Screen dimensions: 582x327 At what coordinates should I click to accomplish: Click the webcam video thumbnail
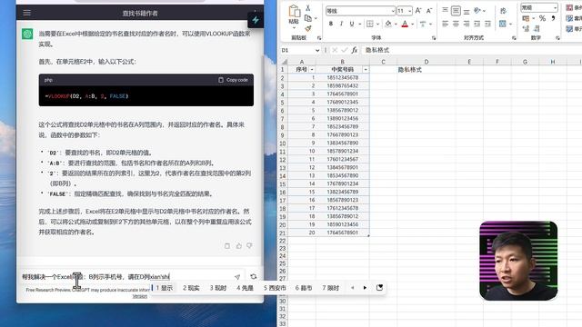[x=518, y=261]
